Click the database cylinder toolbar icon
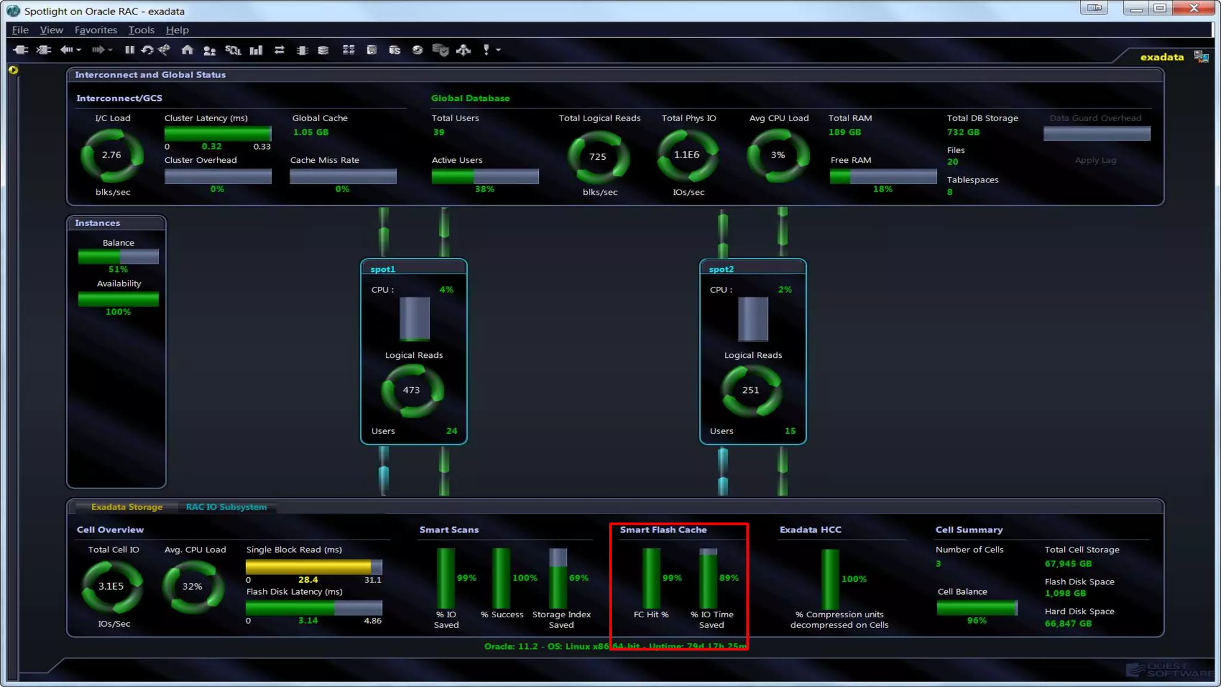This screenshot has width=1221, height=687. (371, 51)
